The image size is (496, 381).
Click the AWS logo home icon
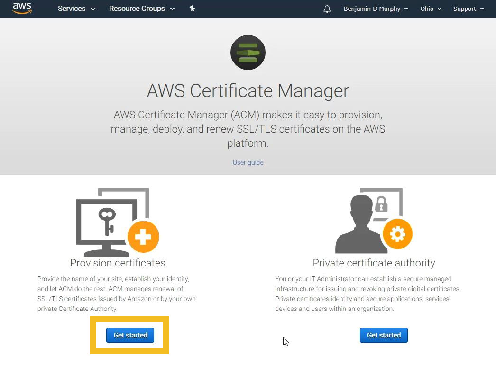point(22,9)
